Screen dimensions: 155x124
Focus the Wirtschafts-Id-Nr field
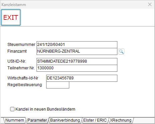(82, 78)
